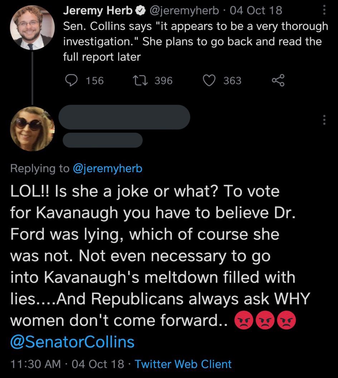338x378 pixels.
Task: Click the Twitter Web Client source link
Action: pos(183,364)
